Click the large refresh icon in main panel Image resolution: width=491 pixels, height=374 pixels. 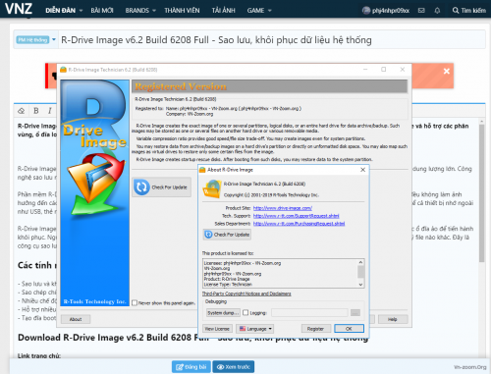click(141, 187)
